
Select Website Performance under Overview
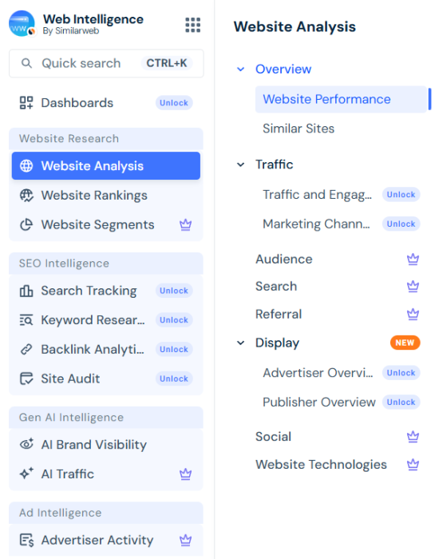pos(341,99)
